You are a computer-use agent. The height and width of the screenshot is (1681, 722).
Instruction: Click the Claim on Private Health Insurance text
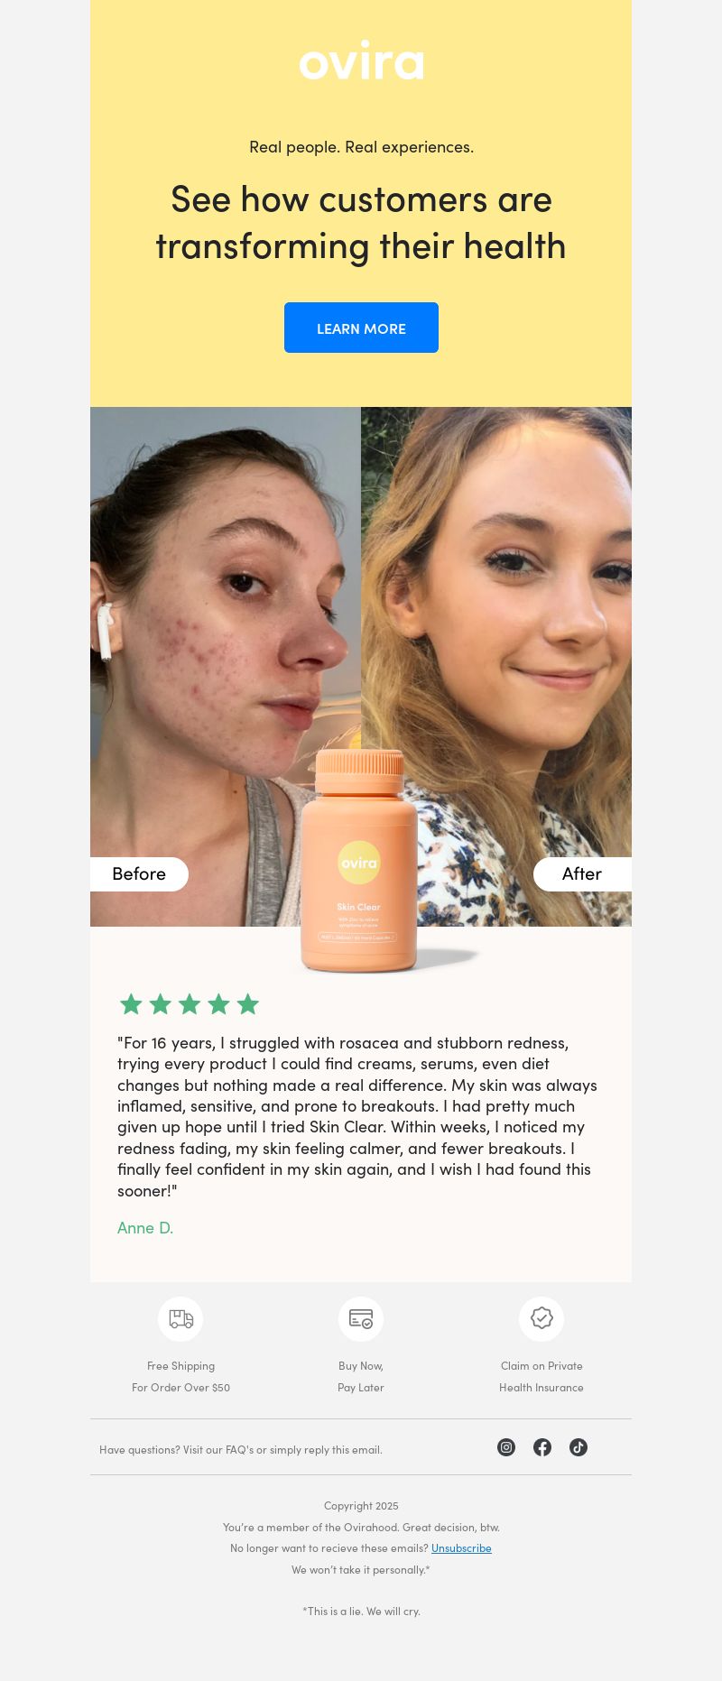(541, 1377)
